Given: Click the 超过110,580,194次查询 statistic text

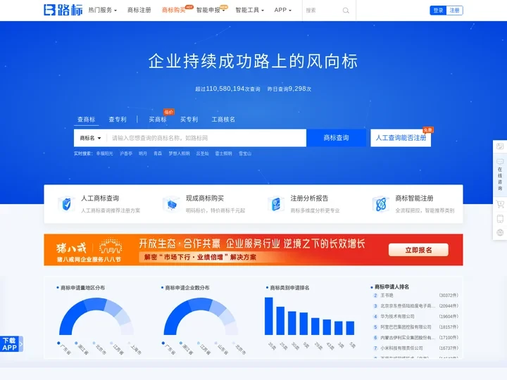Looking at the screenshot, I should click(227, 89).
